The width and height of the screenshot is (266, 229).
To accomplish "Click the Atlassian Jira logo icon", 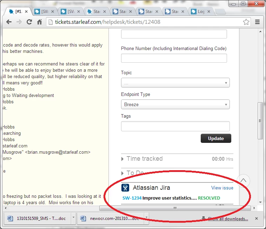I will tap(125, 188).
